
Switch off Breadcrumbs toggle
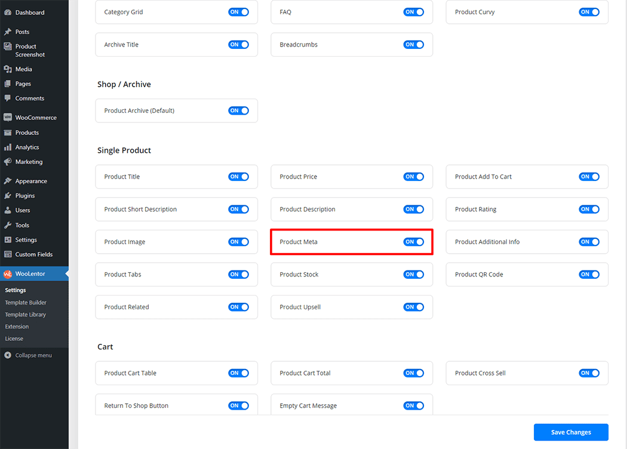[x=413, y=45]
